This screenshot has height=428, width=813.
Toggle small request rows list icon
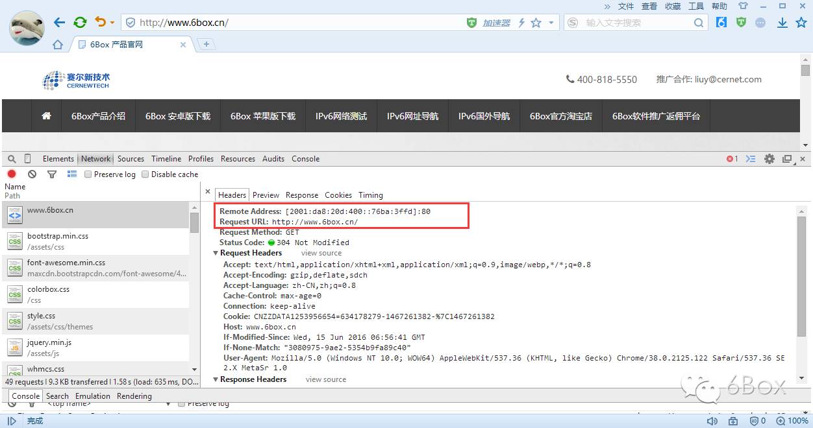72,174
